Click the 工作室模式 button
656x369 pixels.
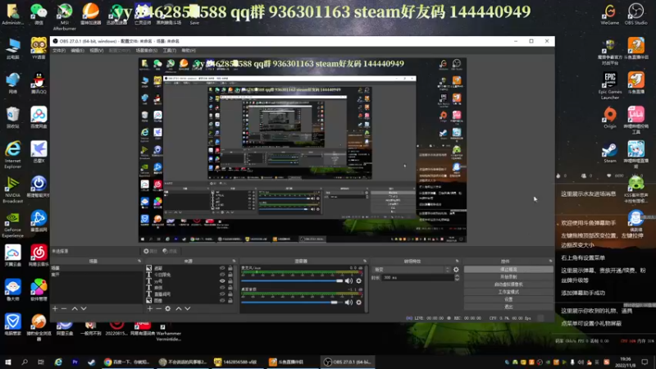click(508, 292)
